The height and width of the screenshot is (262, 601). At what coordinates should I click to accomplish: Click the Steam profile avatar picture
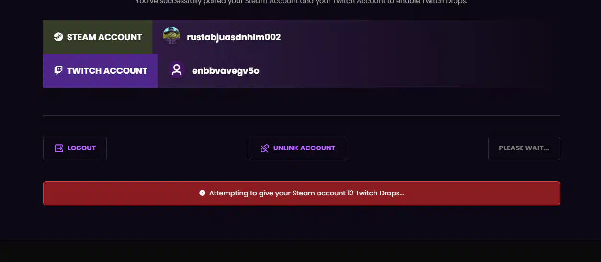pyautogui.click(x=171, y=36)
